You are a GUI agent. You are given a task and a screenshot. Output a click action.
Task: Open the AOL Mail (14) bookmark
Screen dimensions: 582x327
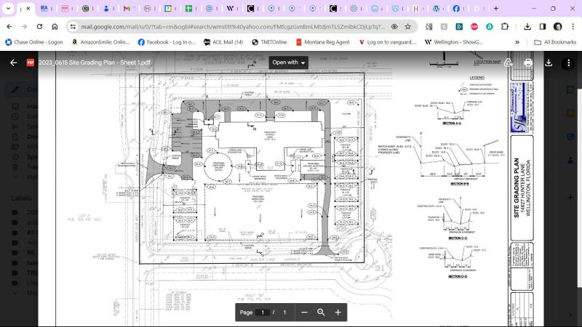pos(223,42)
